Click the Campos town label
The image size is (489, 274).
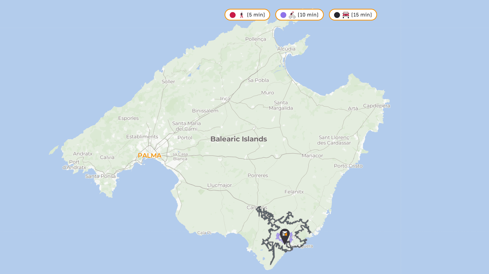click(x=257, y=207)
